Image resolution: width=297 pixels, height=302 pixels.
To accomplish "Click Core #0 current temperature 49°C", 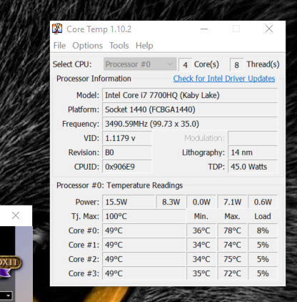I will tap(144, 230).
